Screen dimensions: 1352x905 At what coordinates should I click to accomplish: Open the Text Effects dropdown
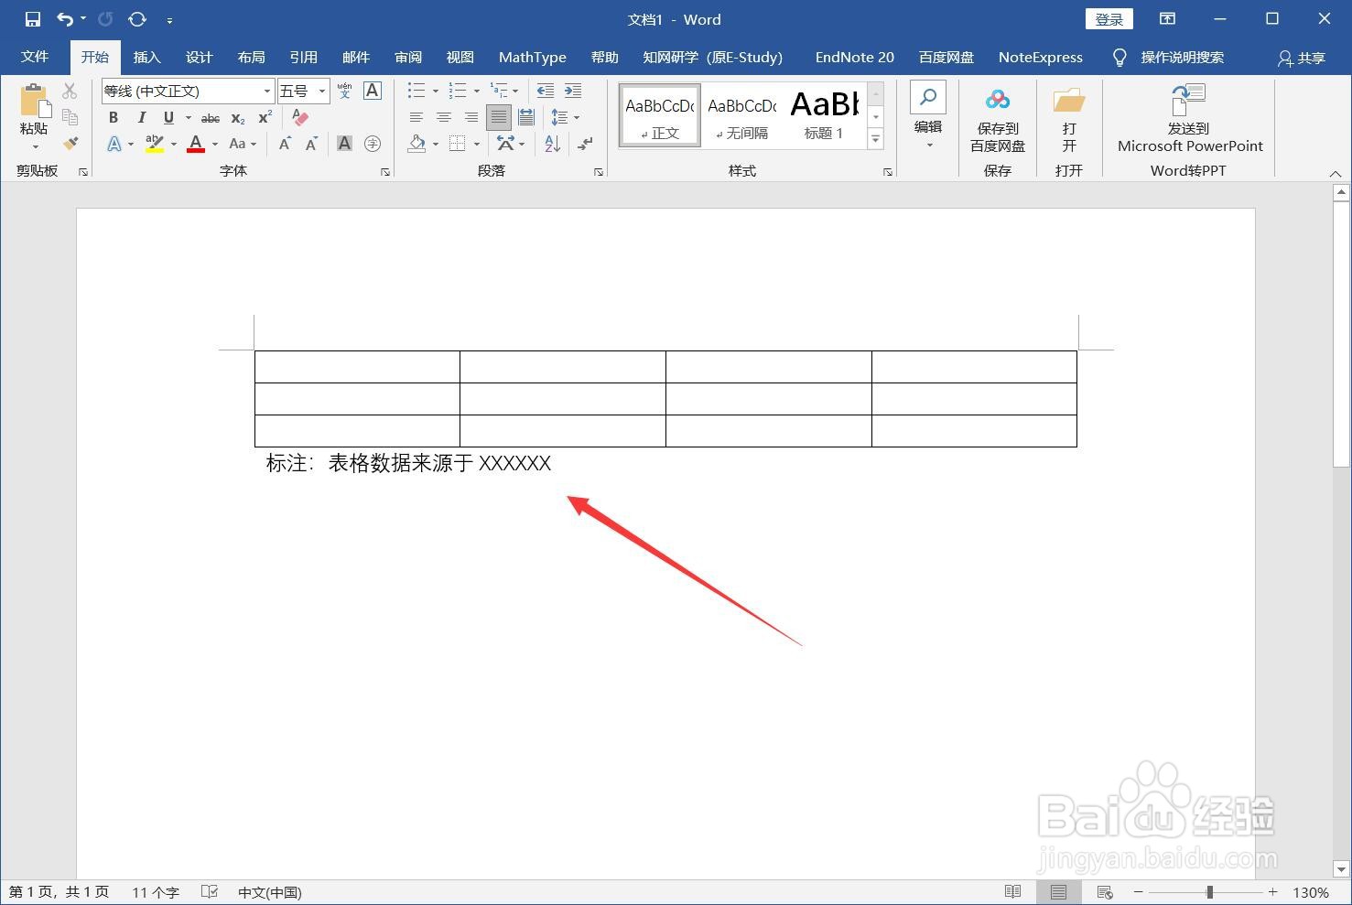(x=131, y=144)
